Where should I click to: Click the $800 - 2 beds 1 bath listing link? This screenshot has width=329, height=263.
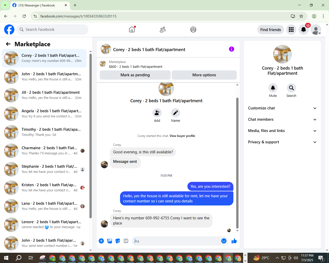pyautogui.click(x=136, y=67)
